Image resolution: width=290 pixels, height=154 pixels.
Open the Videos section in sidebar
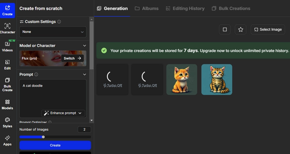(7, 46)
